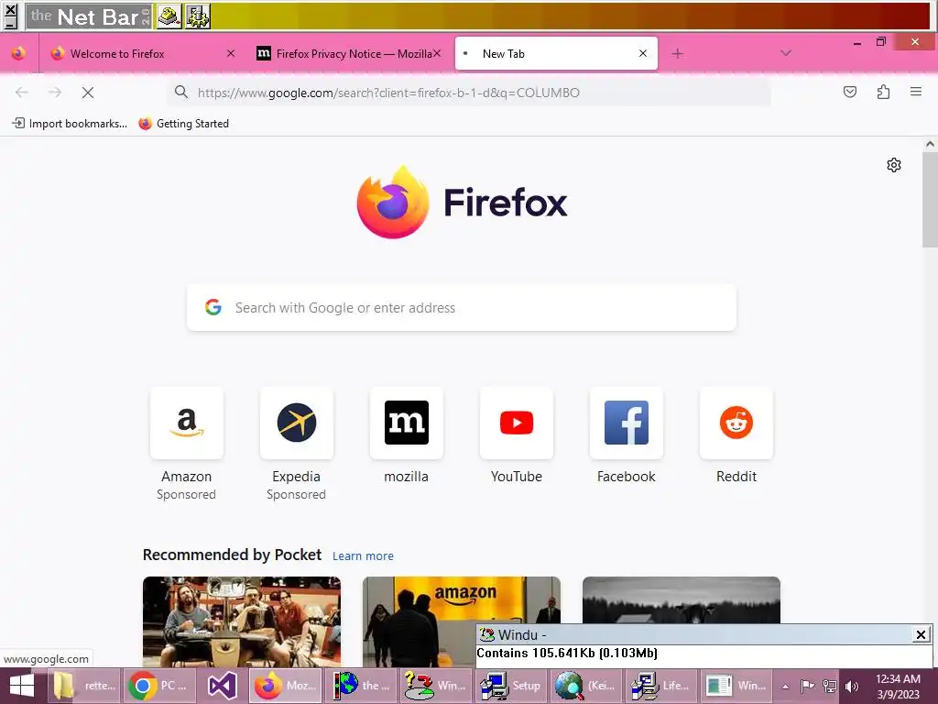Close the Welcome to Firefox tab
The height and width of the screenshot is (704, 938).
230,54
